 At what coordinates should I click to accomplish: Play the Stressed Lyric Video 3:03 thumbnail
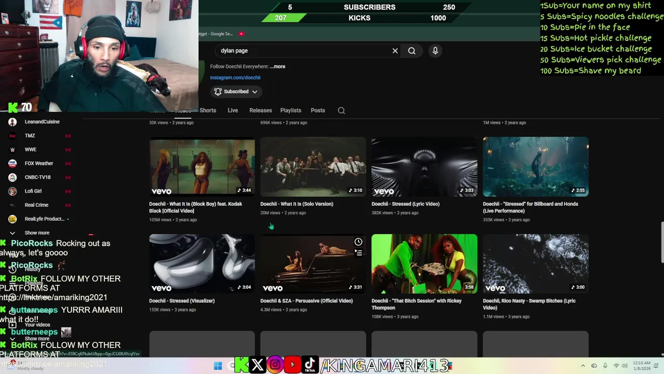coord(424,167)
